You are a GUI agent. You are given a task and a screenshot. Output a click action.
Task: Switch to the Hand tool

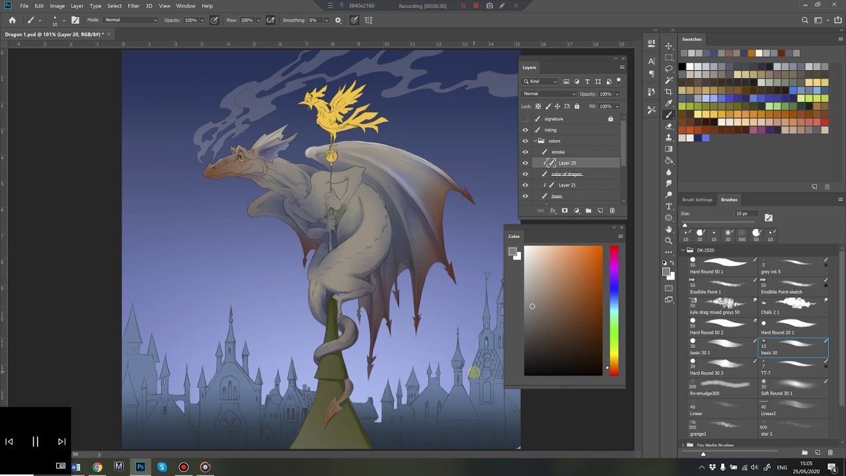[x=669, y=229]
